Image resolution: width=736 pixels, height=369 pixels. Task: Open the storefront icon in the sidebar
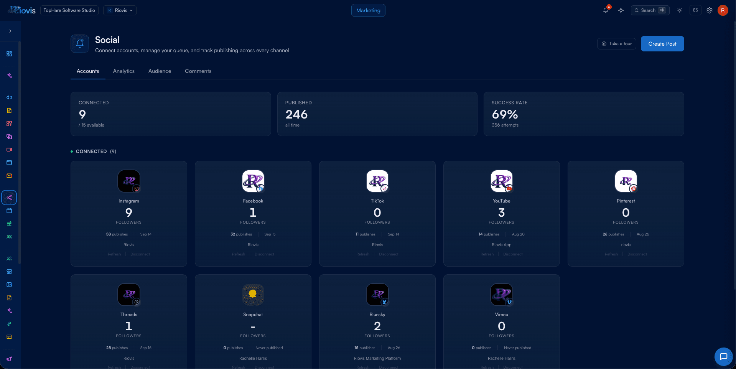tap(9, 272)
